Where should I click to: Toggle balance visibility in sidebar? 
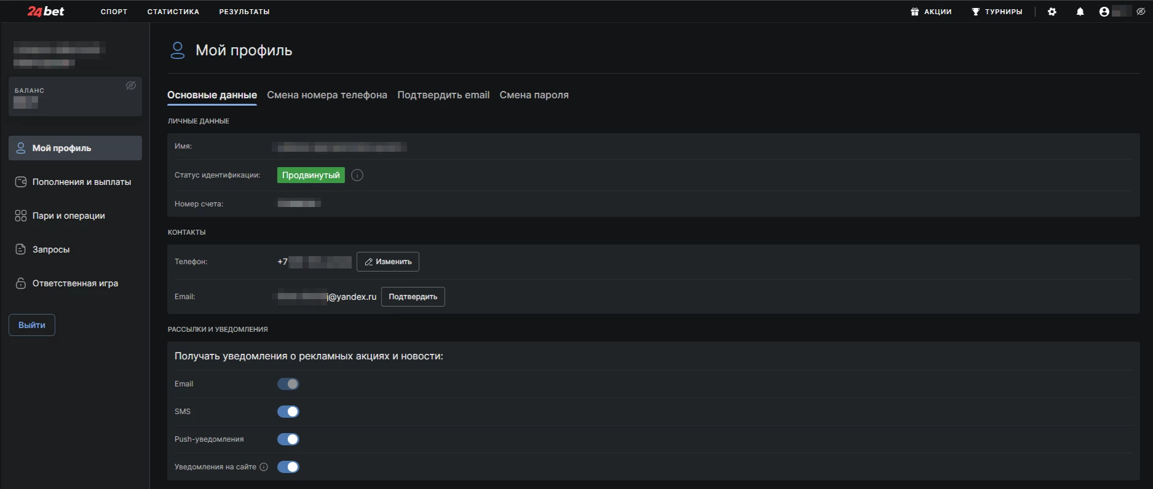click(131, 85)
